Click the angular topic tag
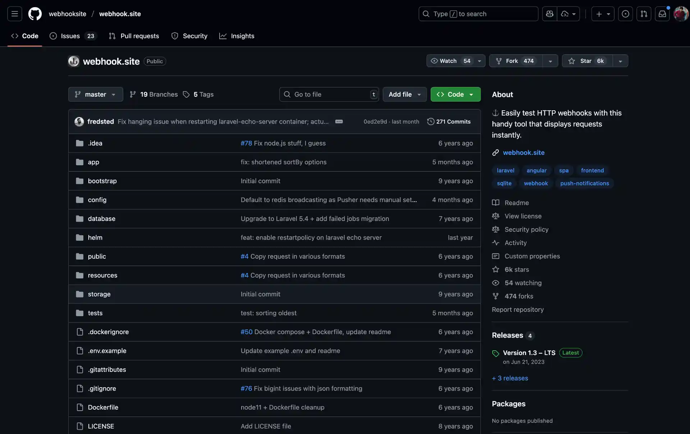 coord(537,170)
